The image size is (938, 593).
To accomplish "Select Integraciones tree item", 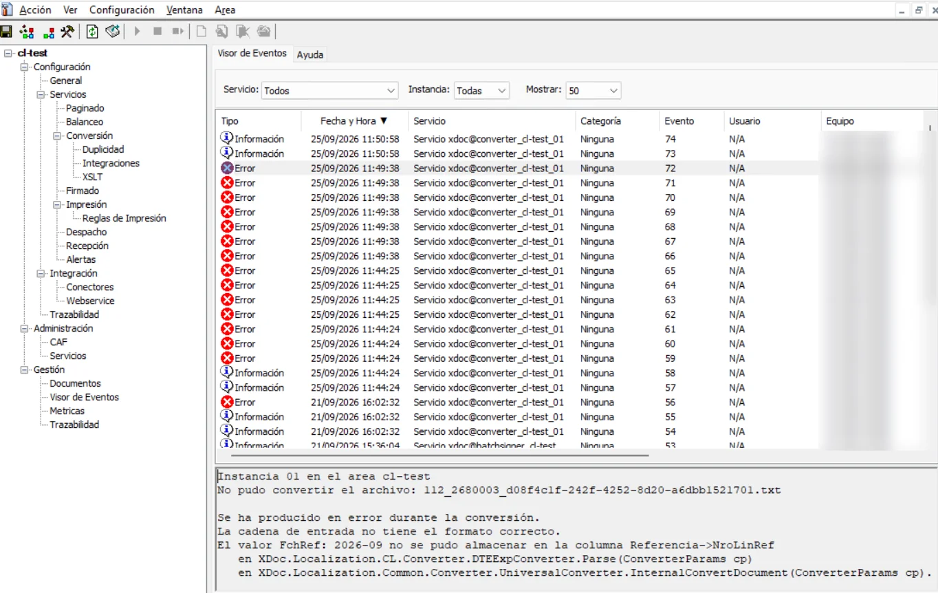I will [x=111, y=163].
